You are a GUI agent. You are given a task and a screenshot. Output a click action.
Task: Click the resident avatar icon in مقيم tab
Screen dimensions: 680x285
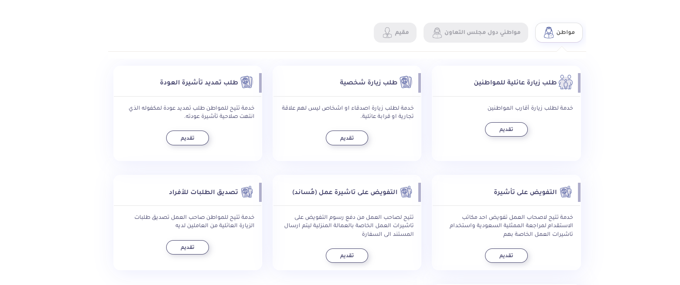[x=387, y=33]
